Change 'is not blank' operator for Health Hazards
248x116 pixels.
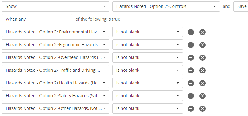click(x=148, y=83)
